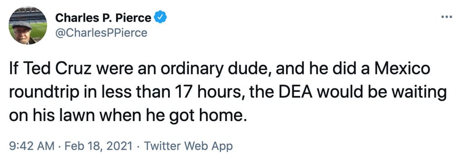Click the 9:42 AM timestamp
Screen dimensions: 464x164
32,146
